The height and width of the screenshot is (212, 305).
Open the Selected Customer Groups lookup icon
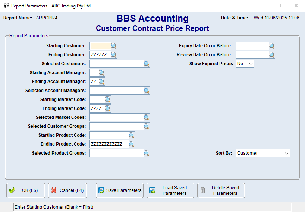coord(146,126)
